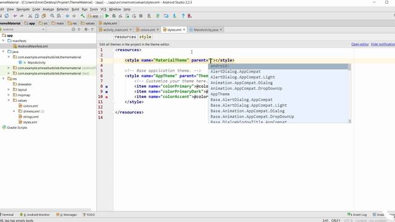Collapse the java folder arrow

click(3, 51)
